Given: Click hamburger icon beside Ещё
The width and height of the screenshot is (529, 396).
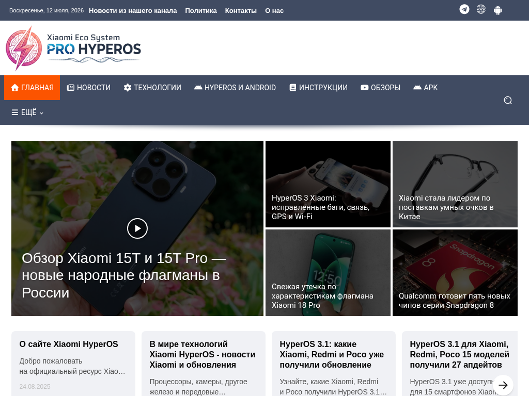Looking at the screenshot, I should click(x=15, y=112).
